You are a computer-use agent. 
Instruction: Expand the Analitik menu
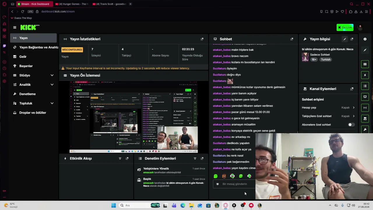(34, 85)
